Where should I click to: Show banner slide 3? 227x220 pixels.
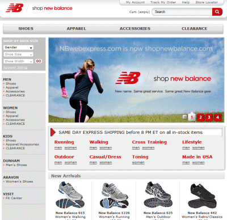[209, 117]
